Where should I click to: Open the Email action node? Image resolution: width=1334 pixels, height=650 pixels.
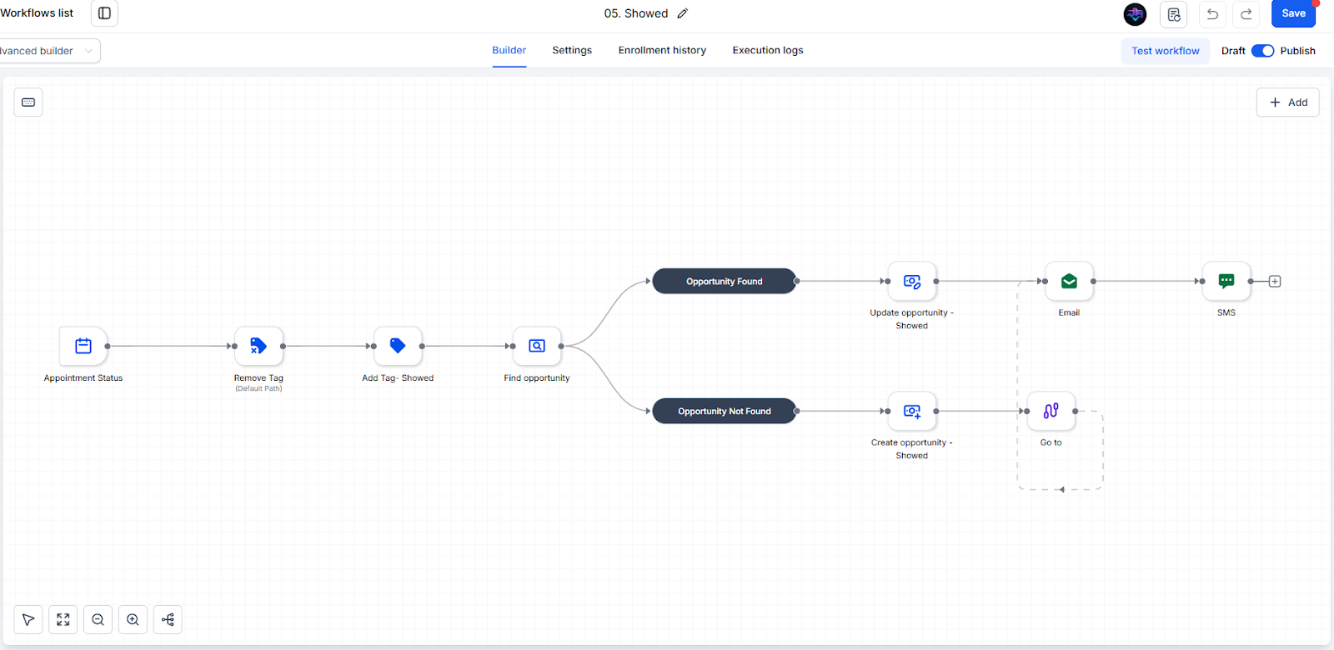[1069, 282]
